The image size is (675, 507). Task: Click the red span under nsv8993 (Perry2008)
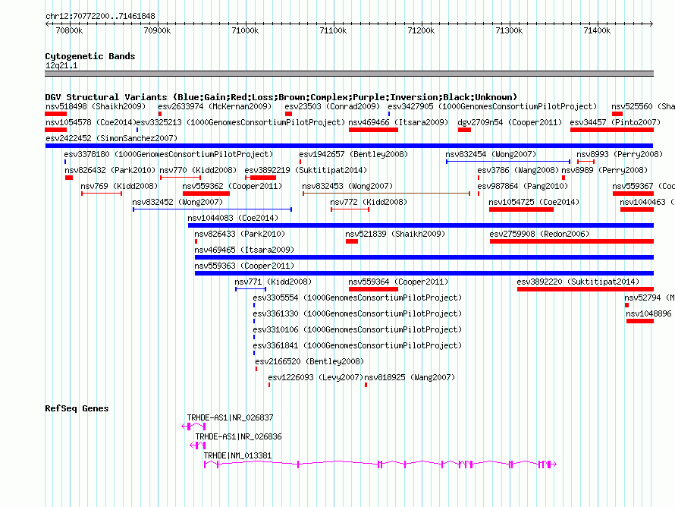tap(586, 162)
